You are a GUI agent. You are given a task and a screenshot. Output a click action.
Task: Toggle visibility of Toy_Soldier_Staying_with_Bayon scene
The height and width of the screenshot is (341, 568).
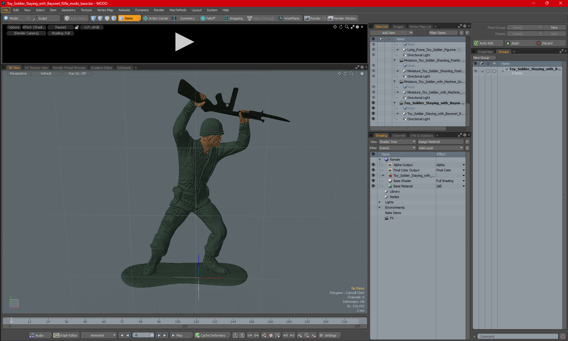coord(373,103)
